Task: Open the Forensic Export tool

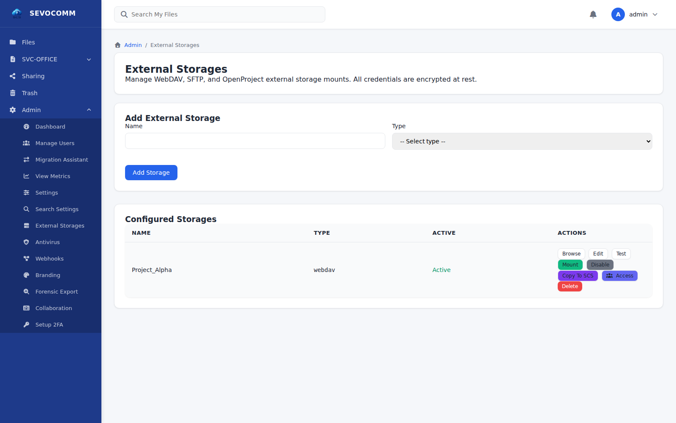Action: click(57, 291)
